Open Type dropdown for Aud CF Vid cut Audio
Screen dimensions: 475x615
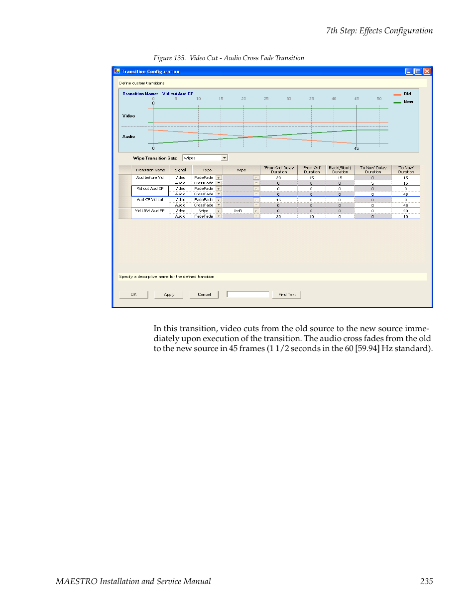(219, 205)
